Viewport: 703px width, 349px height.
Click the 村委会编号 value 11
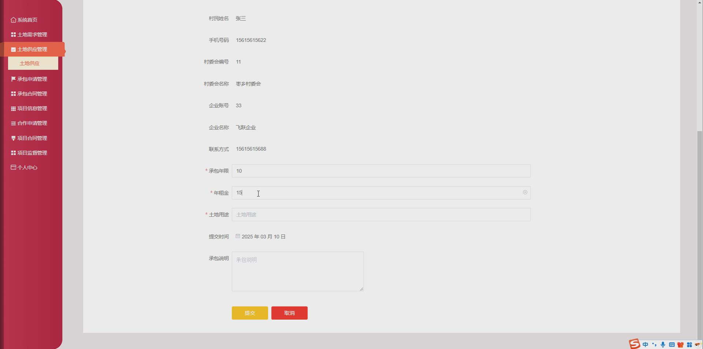[x=238, y=62]
